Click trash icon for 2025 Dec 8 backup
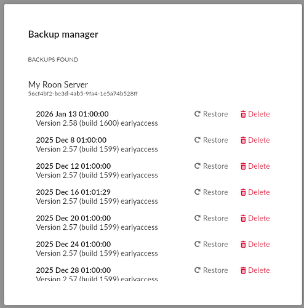This screenshot has width=304, height=308. 243,140
